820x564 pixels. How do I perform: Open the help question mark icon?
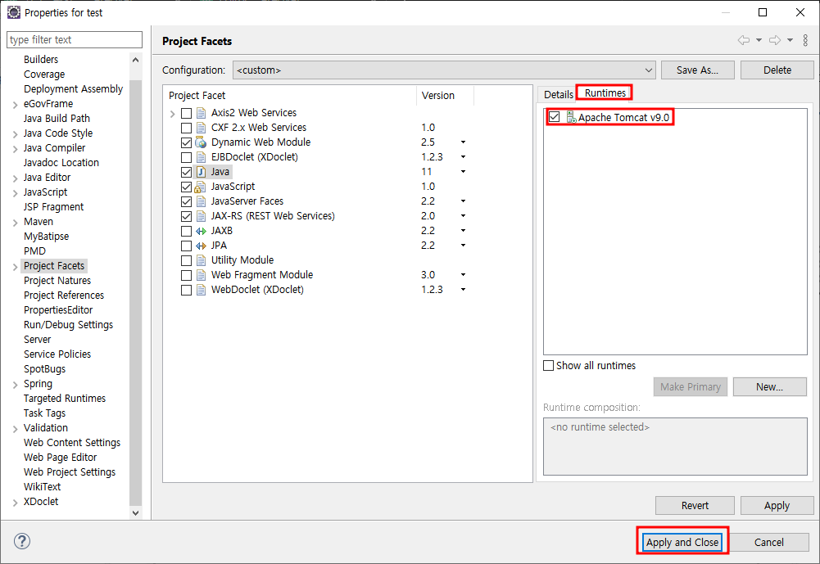[22, 541]
